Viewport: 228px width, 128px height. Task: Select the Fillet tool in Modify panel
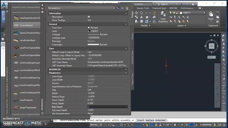[x=147, y=17]
